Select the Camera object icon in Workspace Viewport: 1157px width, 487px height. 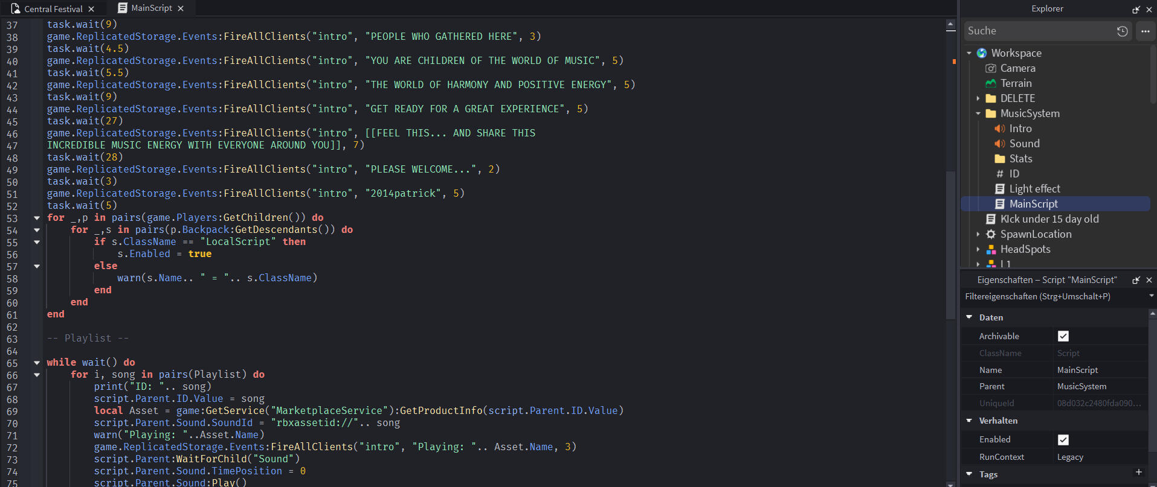991,68
